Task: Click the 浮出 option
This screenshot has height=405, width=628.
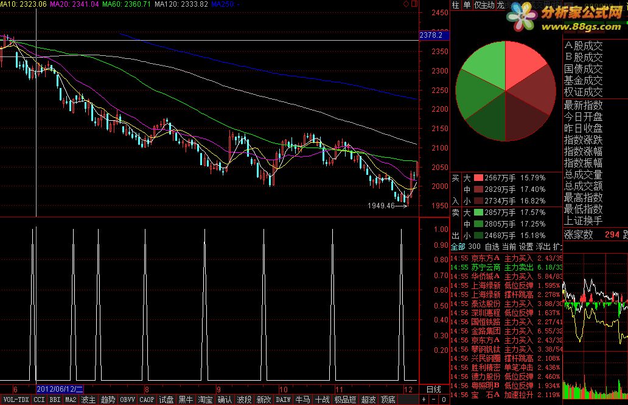Action: coord(543,247)
